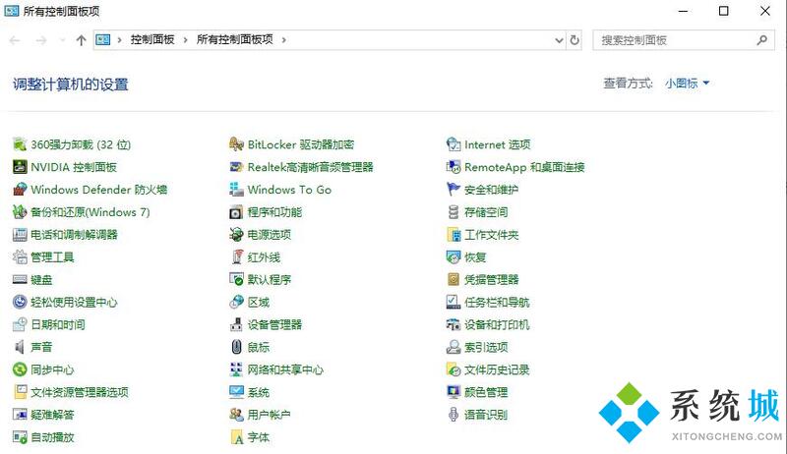This screenshot has width=787, height=454.
Task: Click 所有控制面板项 breadcrumb segment
Action: pyautogui.click(x=235, y=39)
